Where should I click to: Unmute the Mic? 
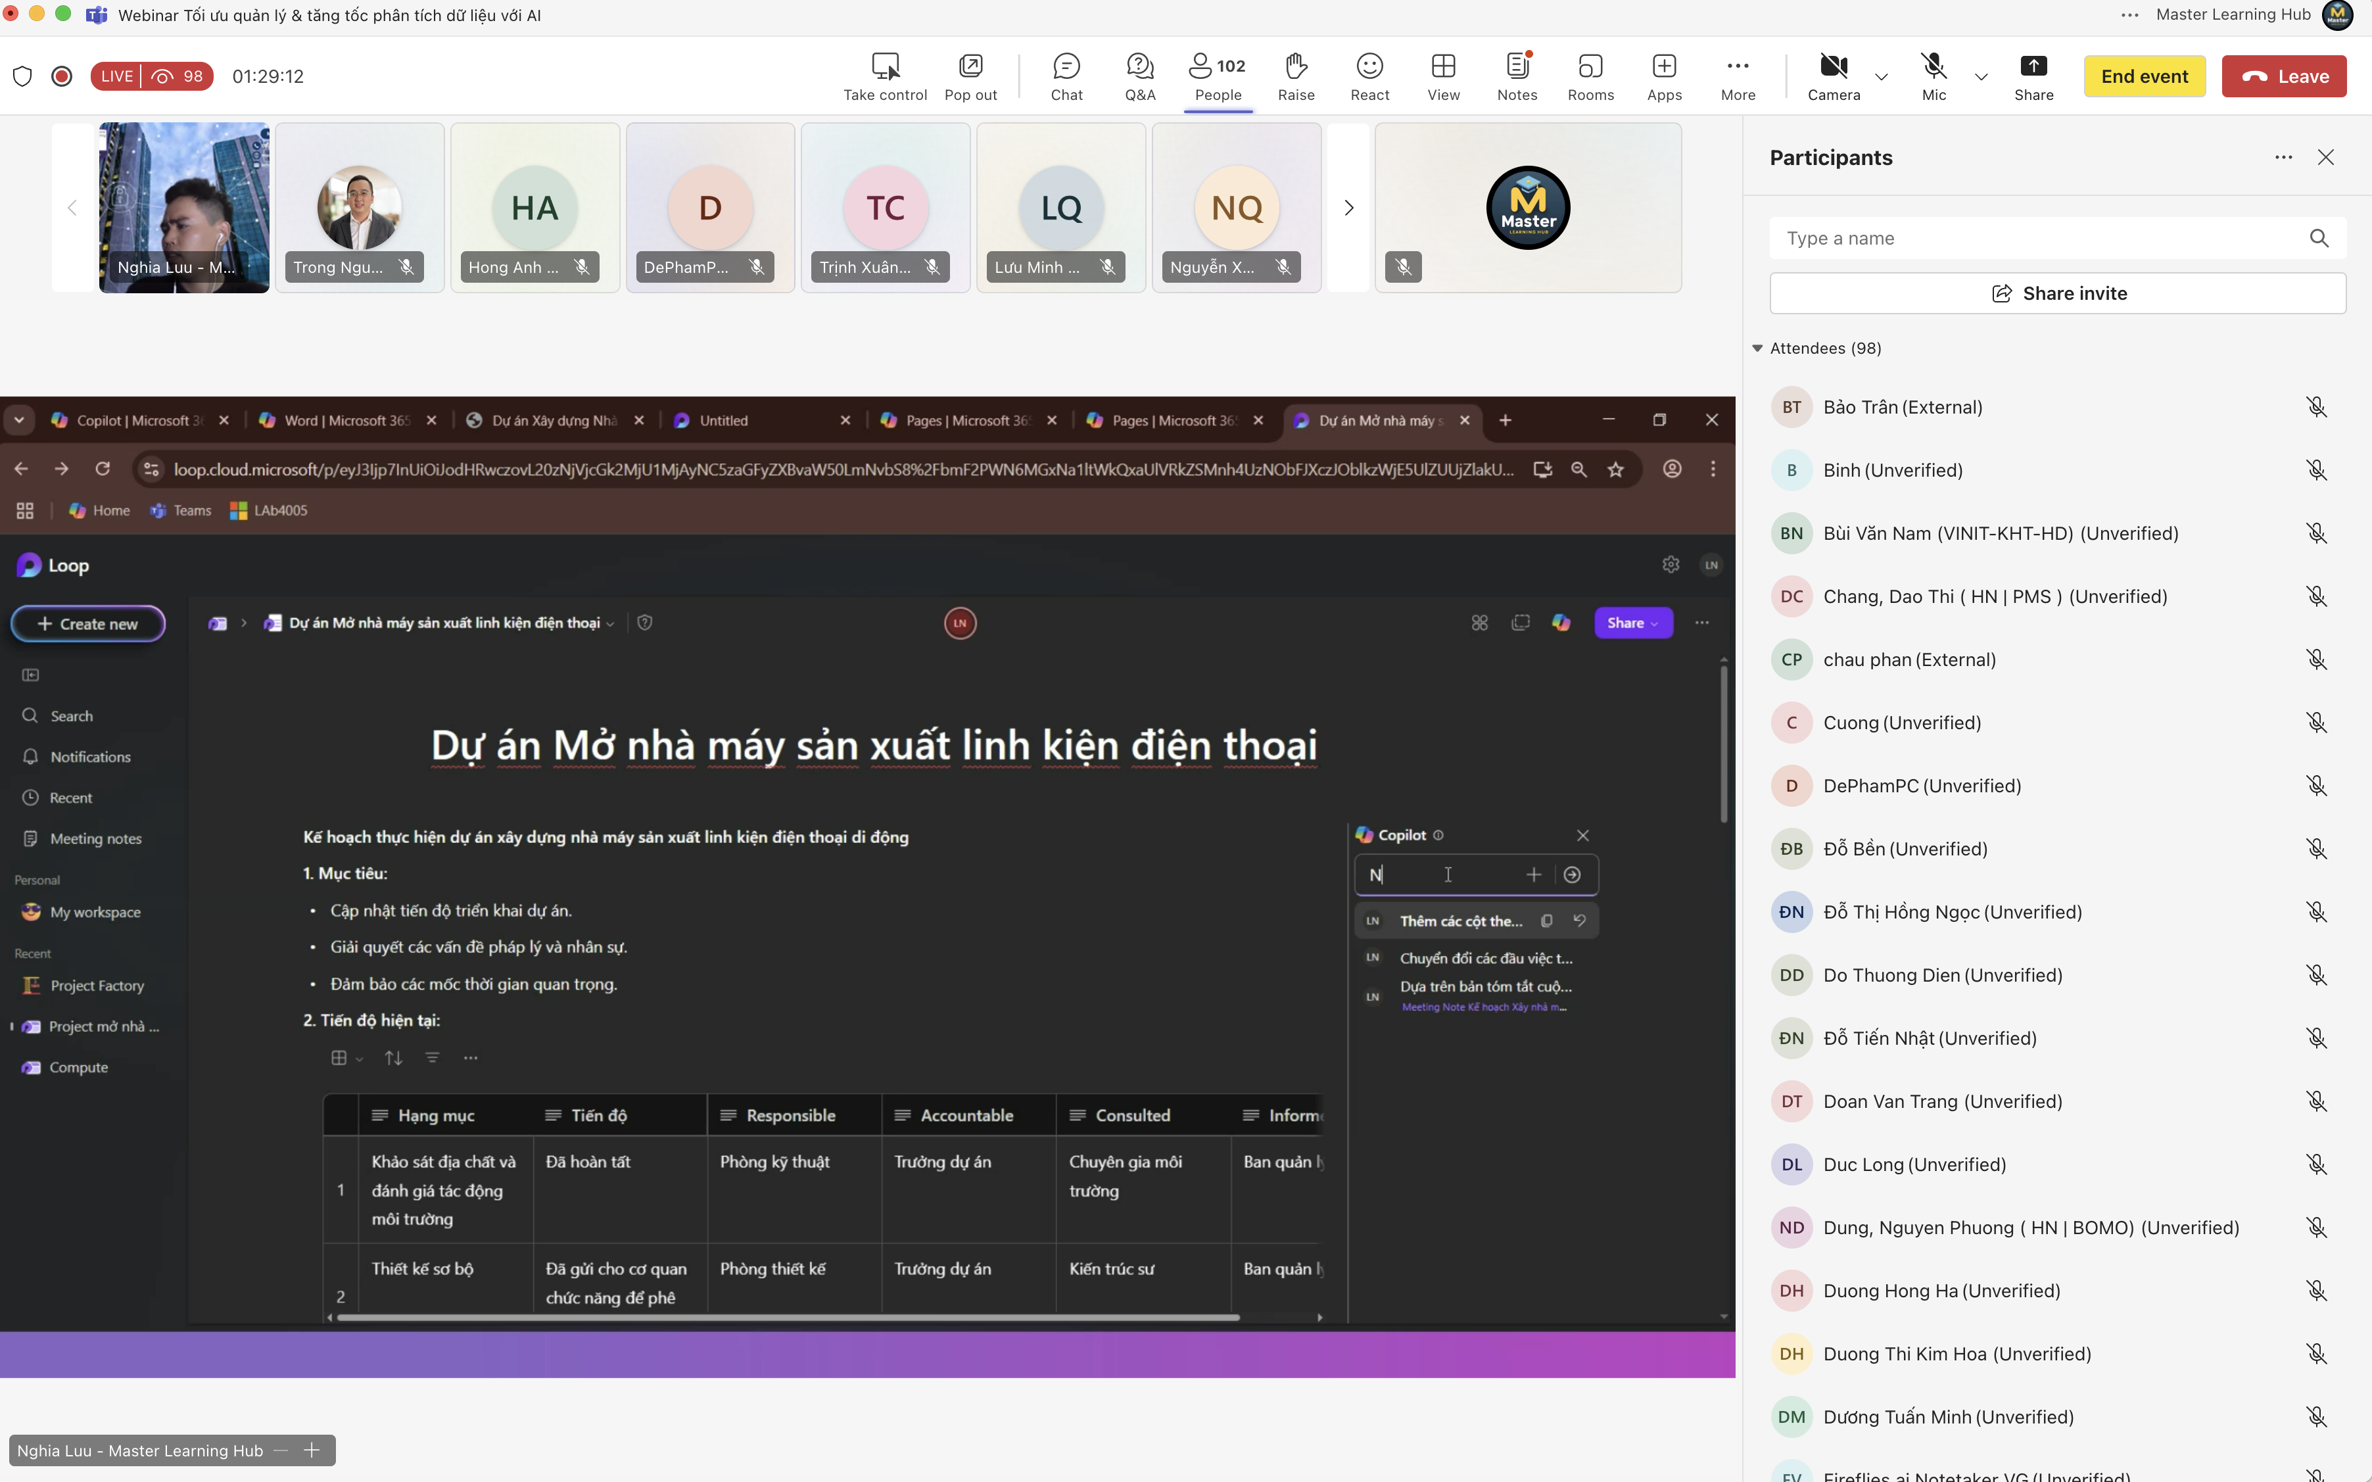[1933, 76]
